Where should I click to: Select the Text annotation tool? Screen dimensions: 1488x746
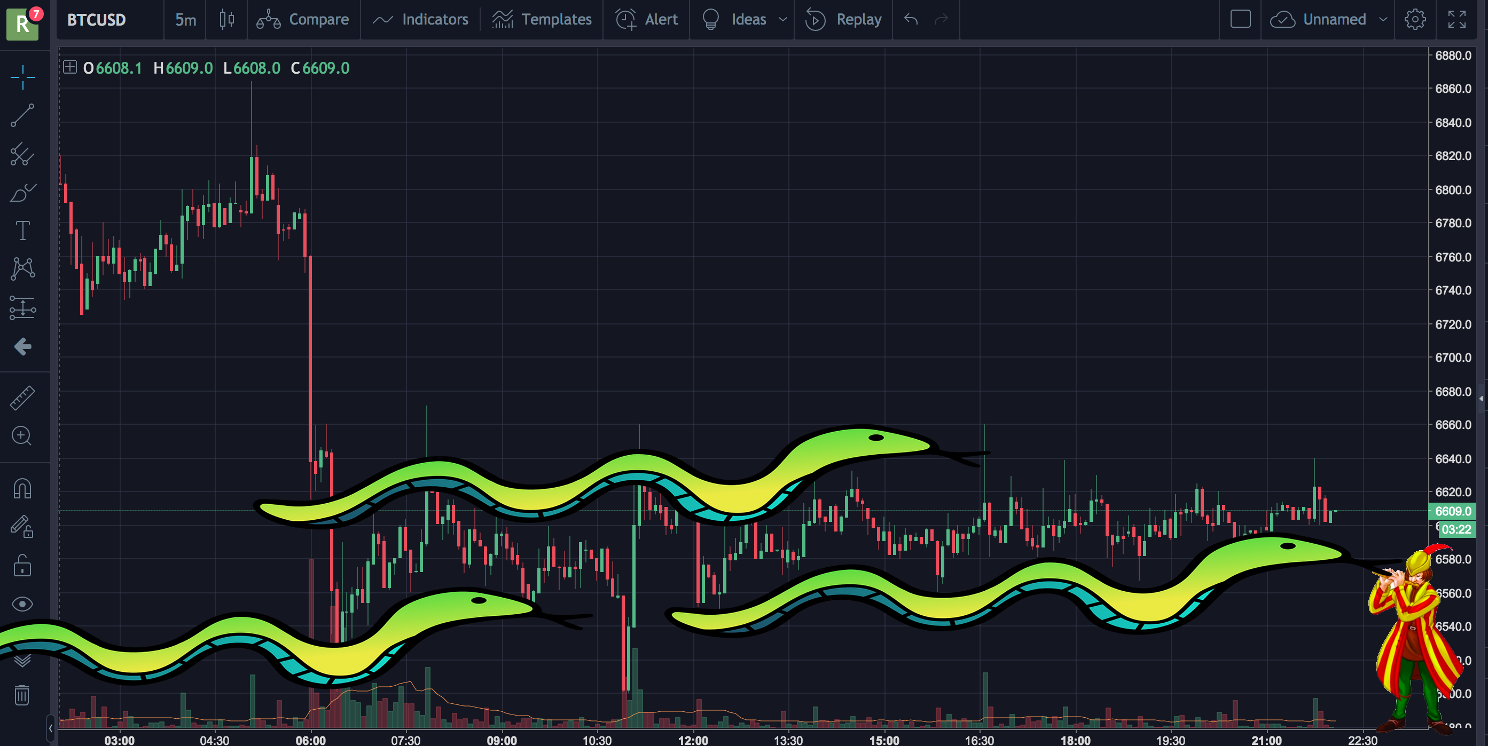click(x=22, y=231)
